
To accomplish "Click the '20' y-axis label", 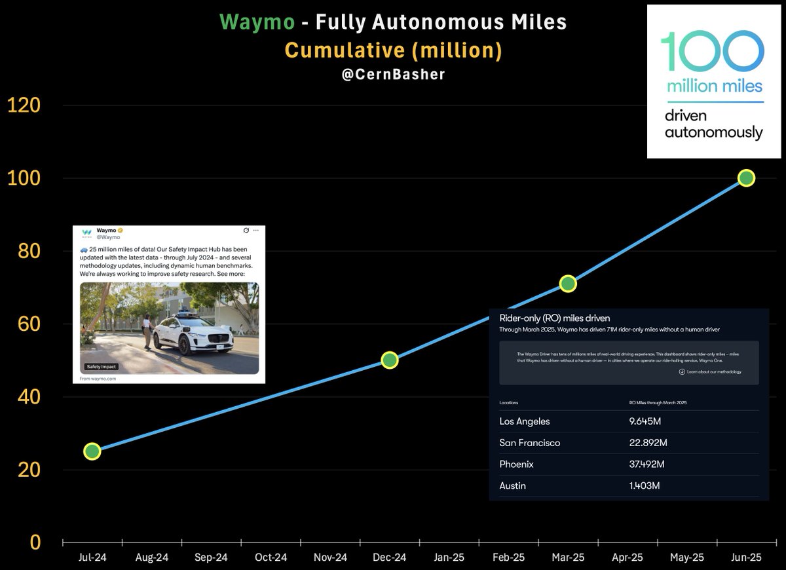I will [30, 470].
